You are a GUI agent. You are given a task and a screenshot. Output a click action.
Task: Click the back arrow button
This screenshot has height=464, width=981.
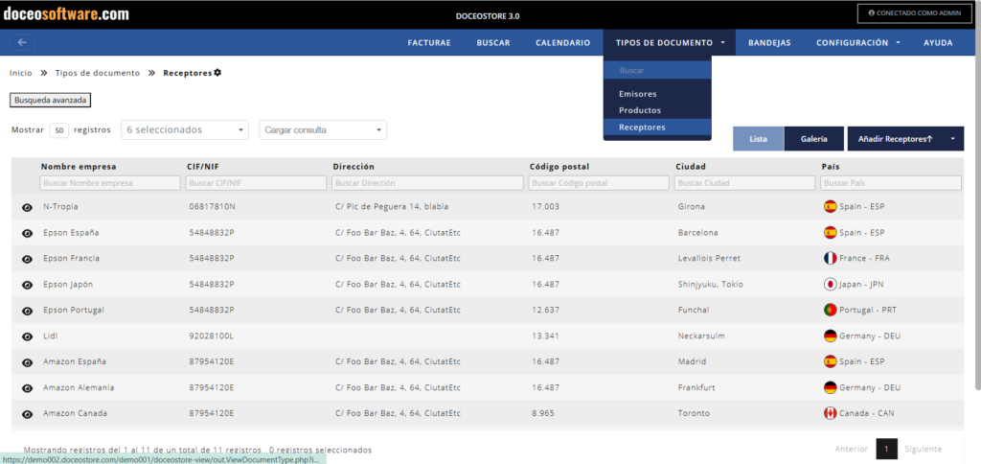pyautogui.click(x=23, y=42)
